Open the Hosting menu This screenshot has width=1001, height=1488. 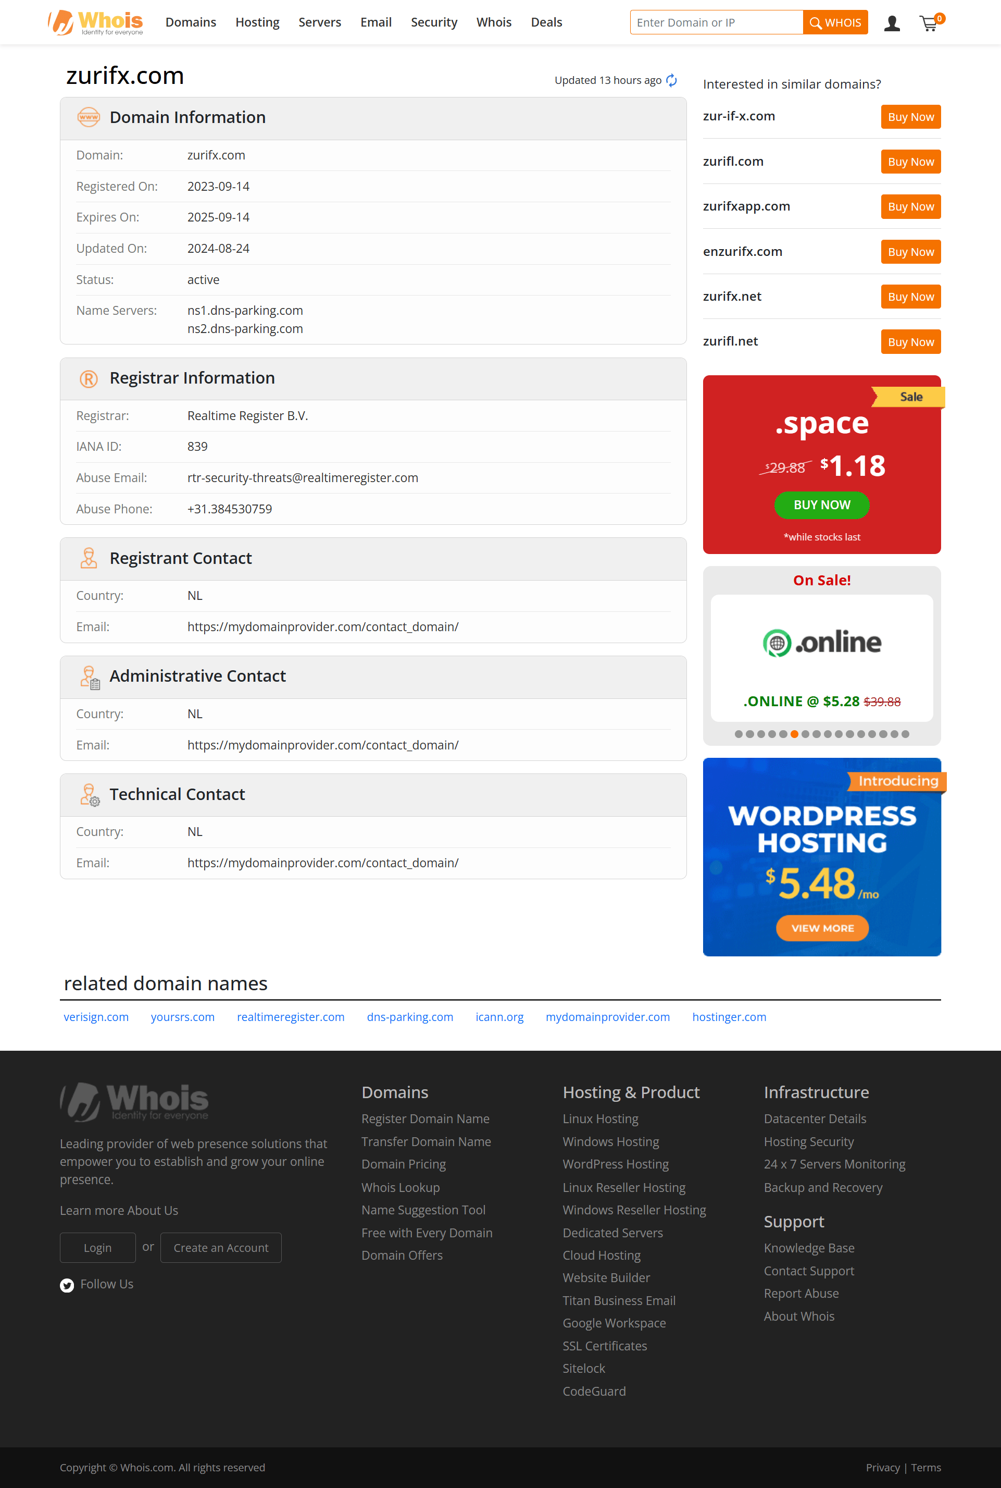point(257,22)
